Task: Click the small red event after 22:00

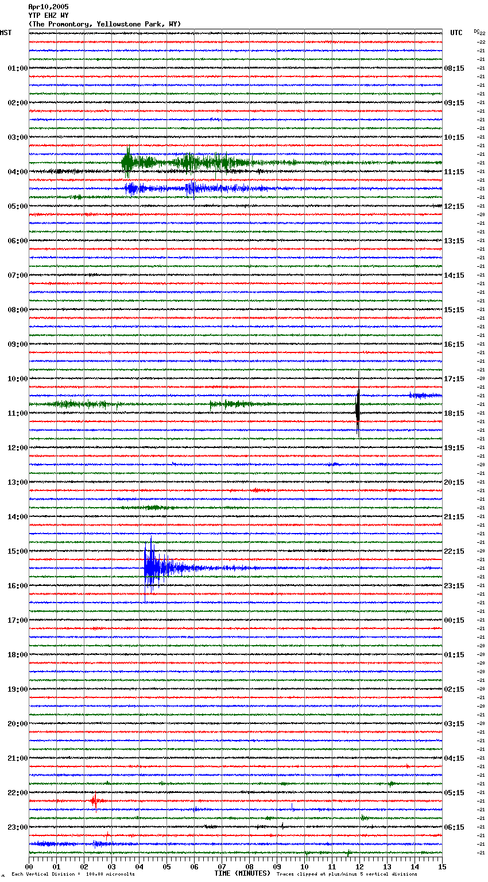Action: [x=95, y=800]
